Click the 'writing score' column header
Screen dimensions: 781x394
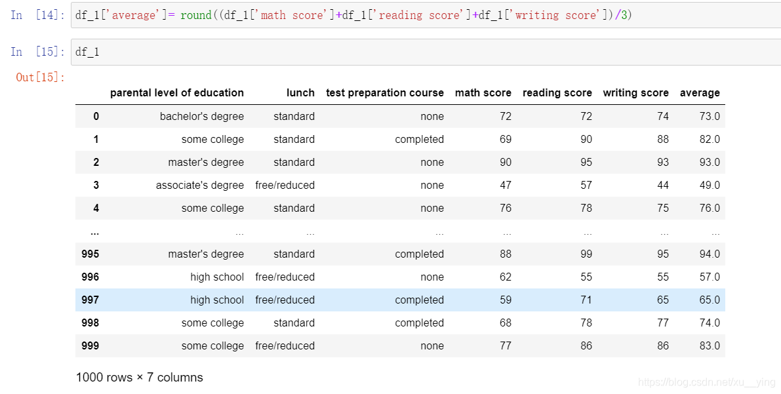(635, 92)
